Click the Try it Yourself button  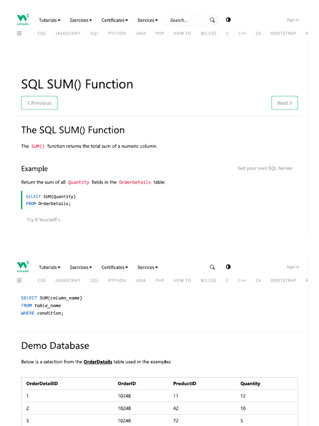tap(43, 220)
